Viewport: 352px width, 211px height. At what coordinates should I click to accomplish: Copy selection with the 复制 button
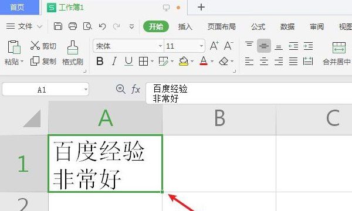43,61
